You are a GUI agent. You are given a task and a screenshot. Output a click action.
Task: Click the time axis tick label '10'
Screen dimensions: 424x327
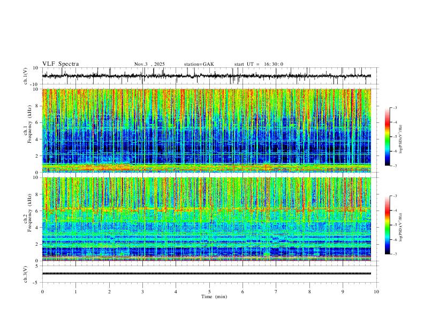pos(376,292)
